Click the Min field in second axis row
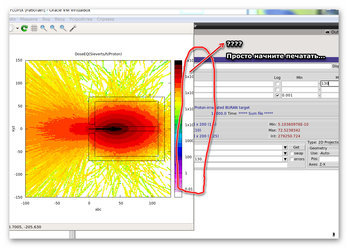Image resolution: width=348 pixels, height=248 pixels. point(300,89)
